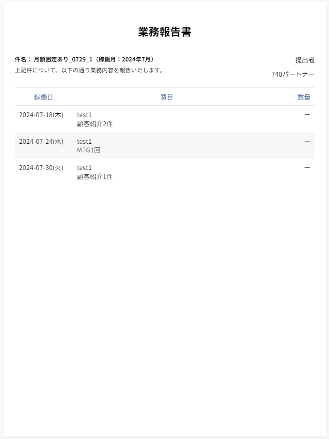
Task: Click test1 in the 2024-07-30 row
Action: coord(84,168)
